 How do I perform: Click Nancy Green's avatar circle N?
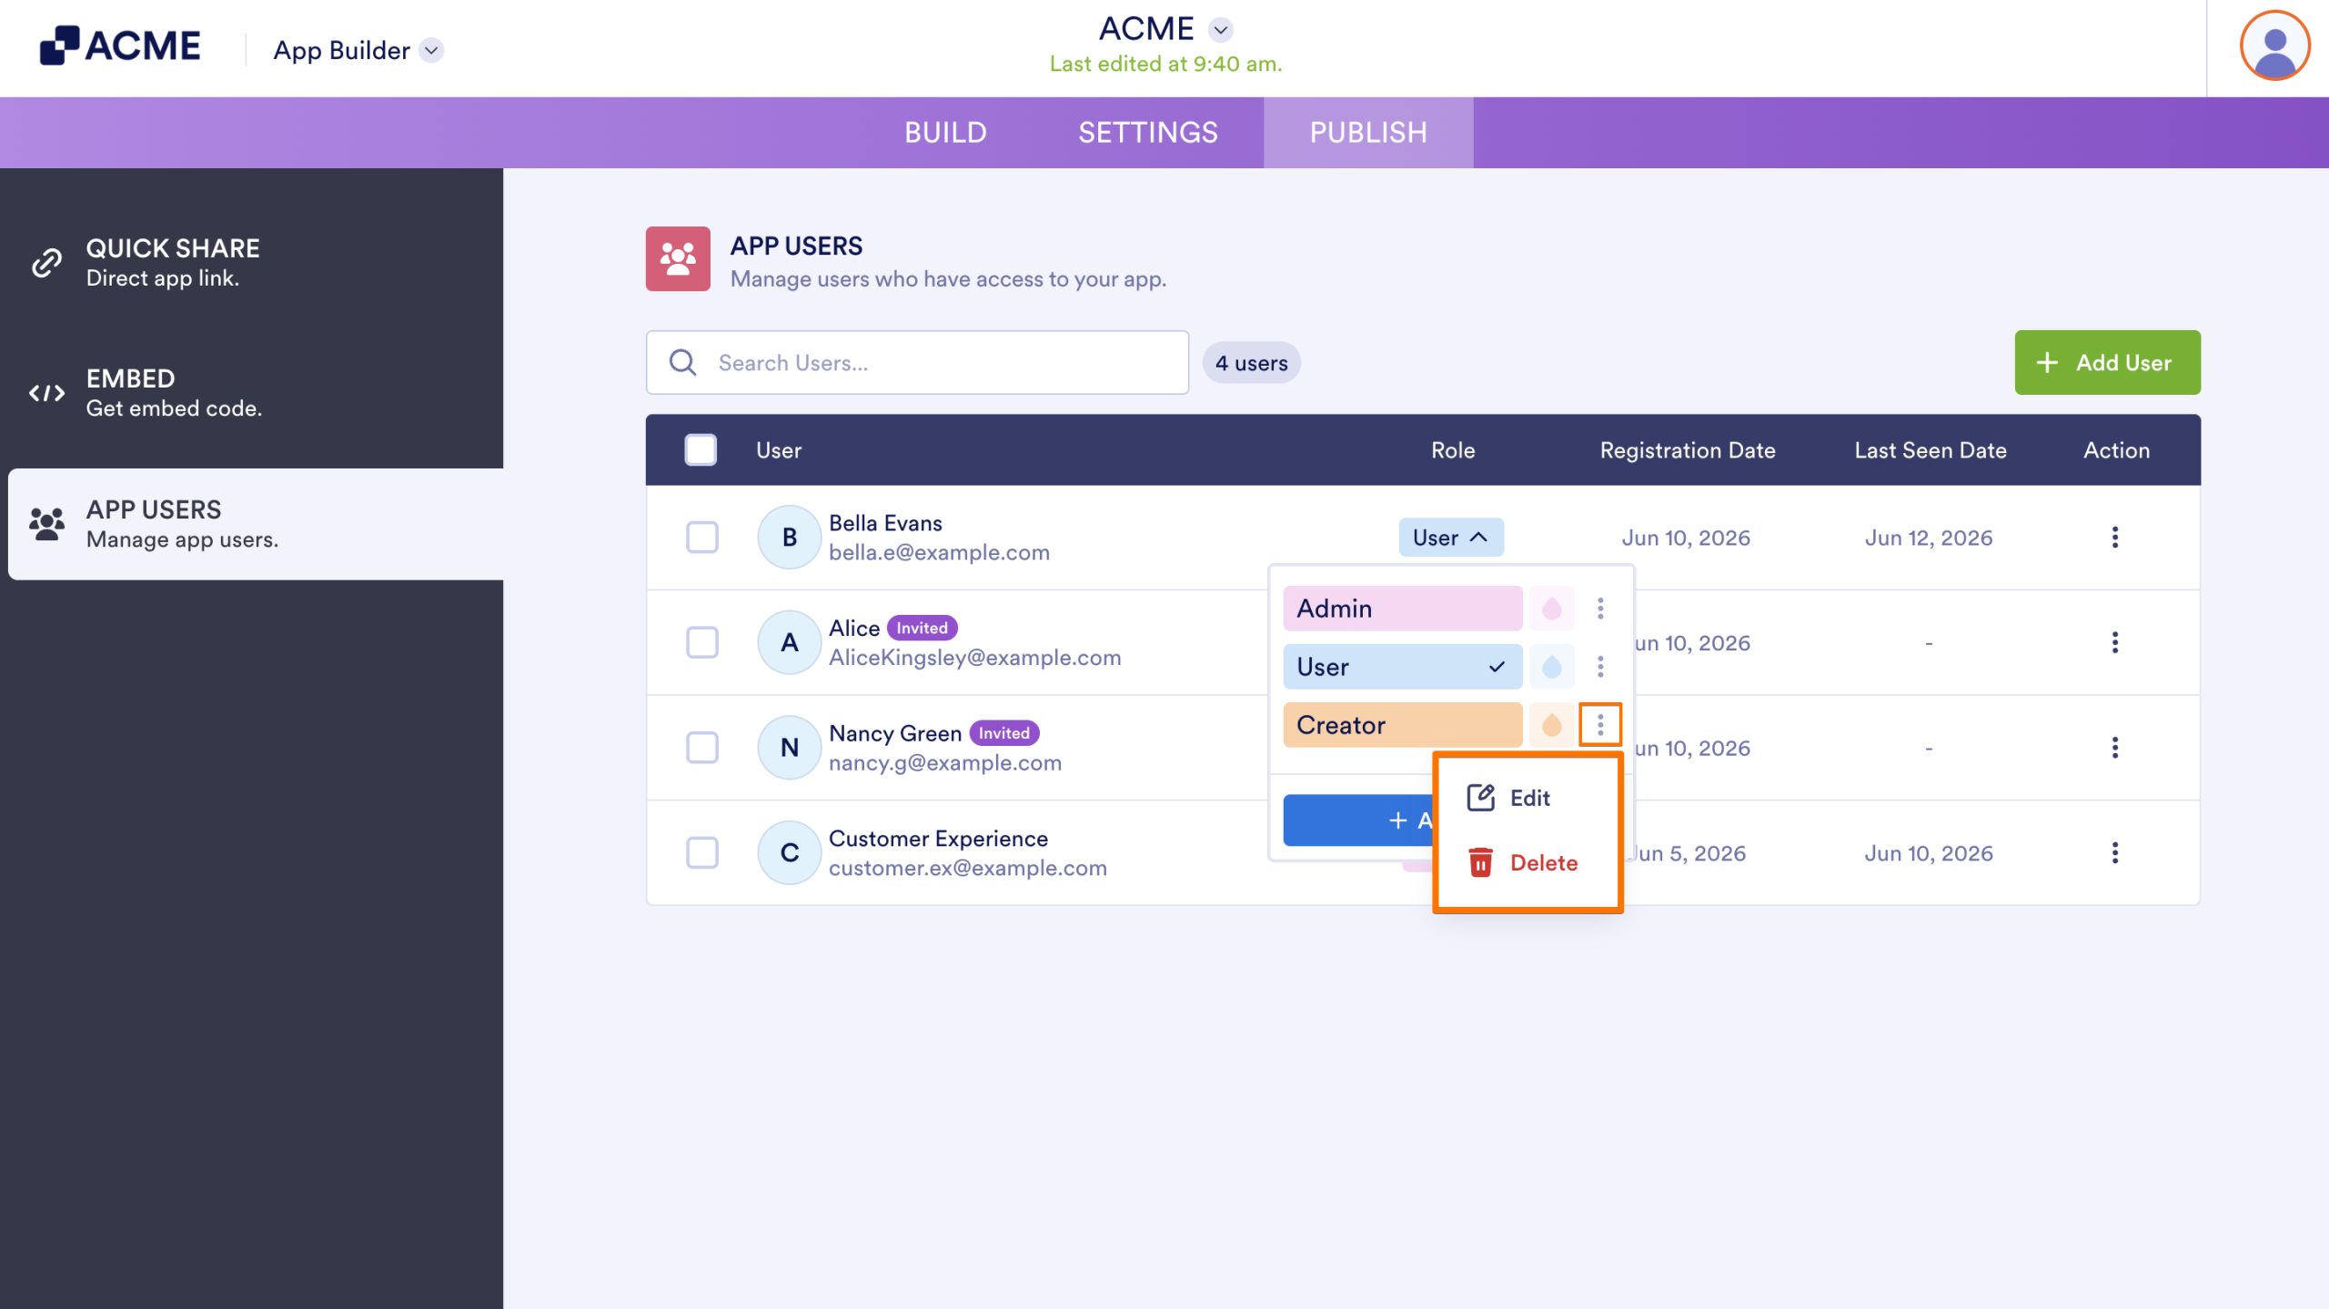point(790,748)
